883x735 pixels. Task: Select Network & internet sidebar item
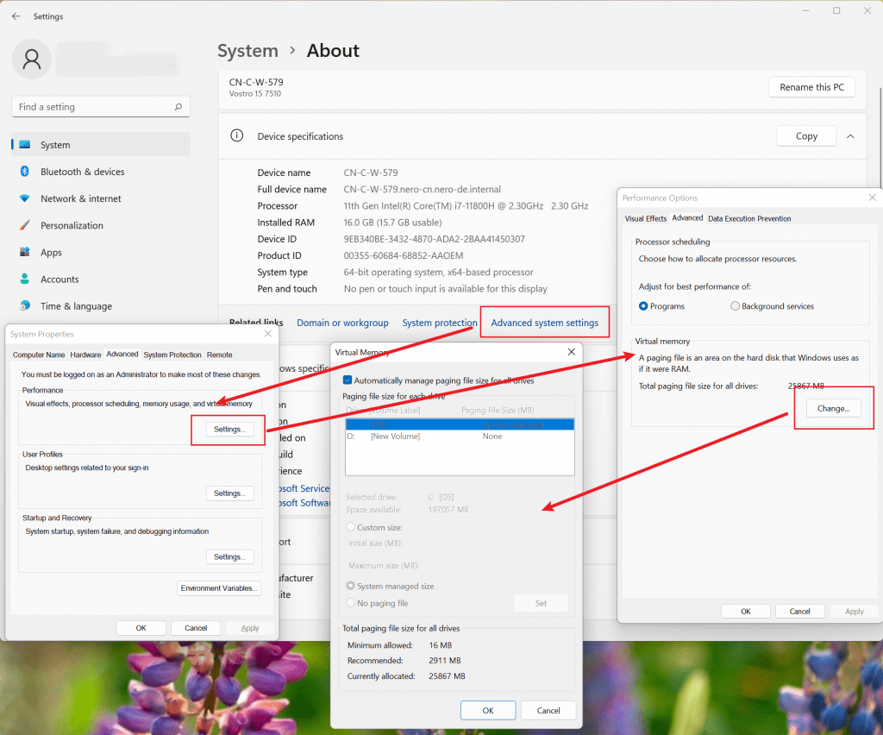[80, 198]
